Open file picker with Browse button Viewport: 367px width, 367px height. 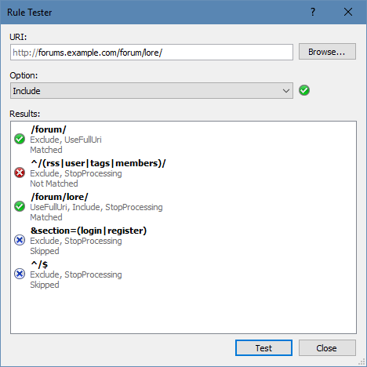coord(327,52)
